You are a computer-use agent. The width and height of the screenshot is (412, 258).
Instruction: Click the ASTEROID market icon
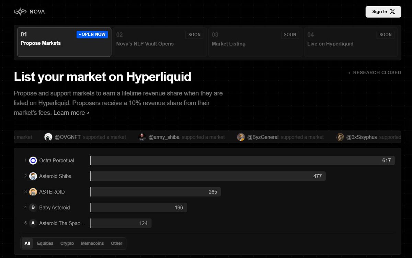(33, 192)
